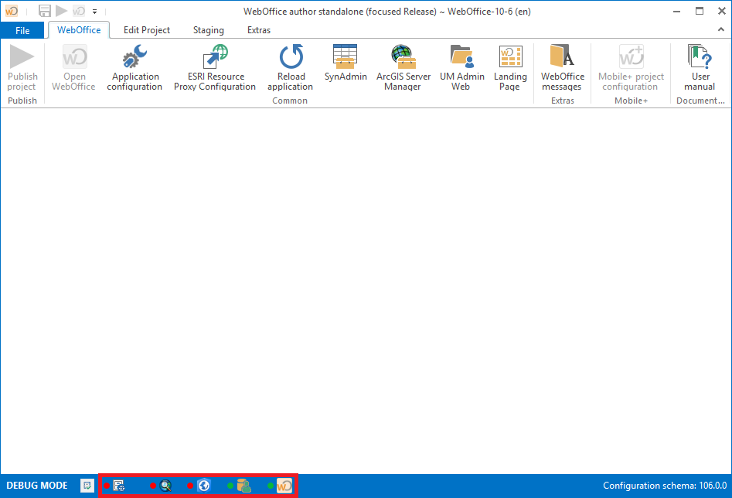Launch UM Admin Web

pos(461,68)
